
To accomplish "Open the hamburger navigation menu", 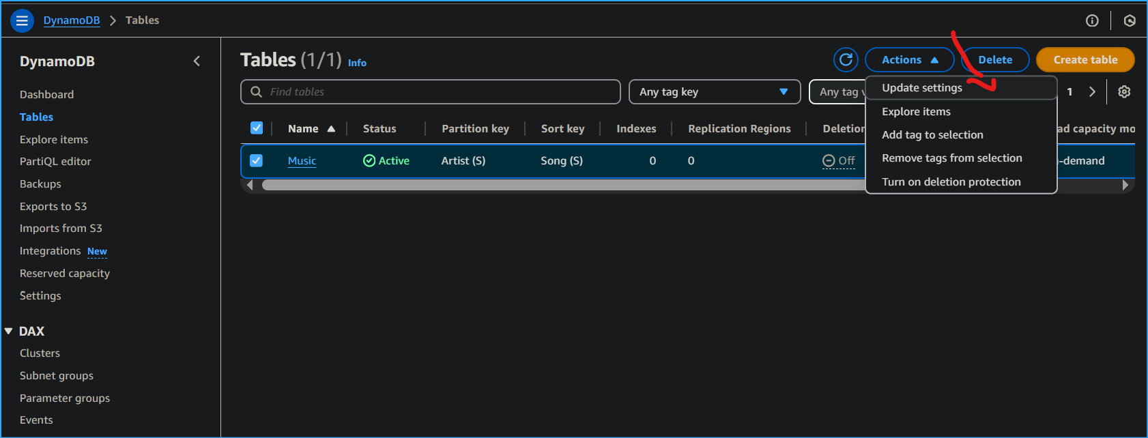I will (22, 20).
